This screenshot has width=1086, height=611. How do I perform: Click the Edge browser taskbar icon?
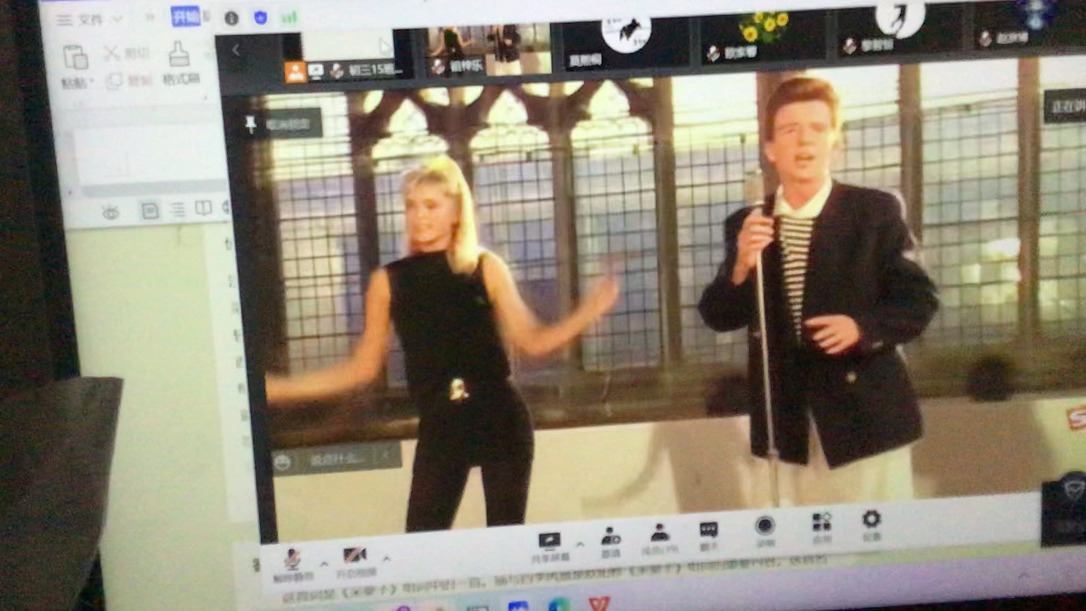(558, 605)
